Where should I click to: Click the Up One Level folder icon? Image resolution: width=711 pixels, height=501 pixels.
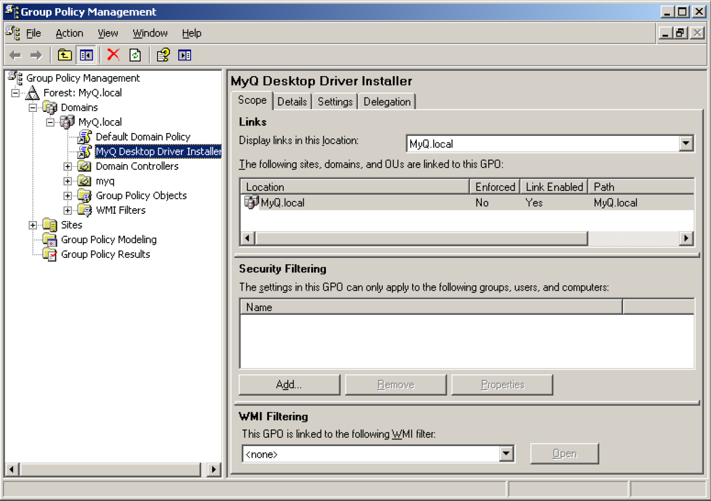tap(66, 54)
